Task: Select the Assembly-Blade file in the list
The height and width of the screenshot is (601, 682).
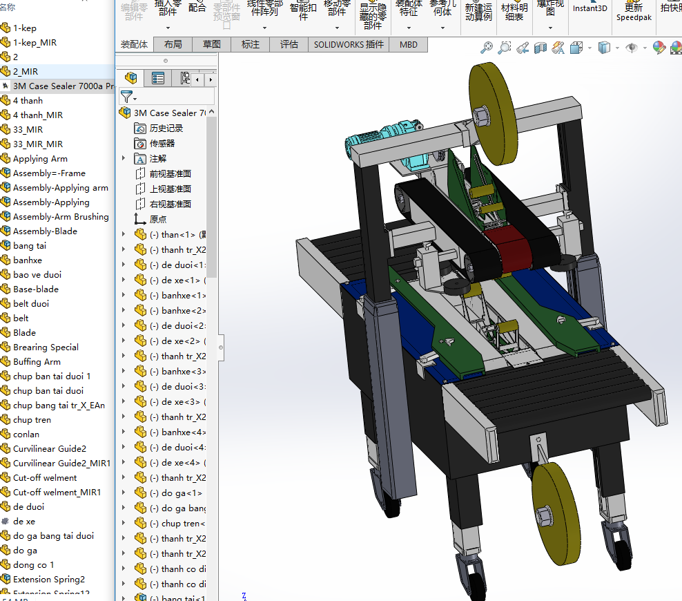Action: coord(45,231)
